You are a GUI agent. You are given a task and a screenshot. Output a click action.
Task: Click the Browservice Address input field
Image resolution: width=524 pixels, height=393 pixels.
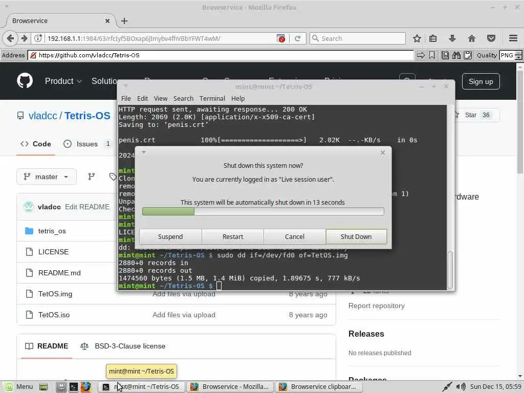[x=221, y=55]
